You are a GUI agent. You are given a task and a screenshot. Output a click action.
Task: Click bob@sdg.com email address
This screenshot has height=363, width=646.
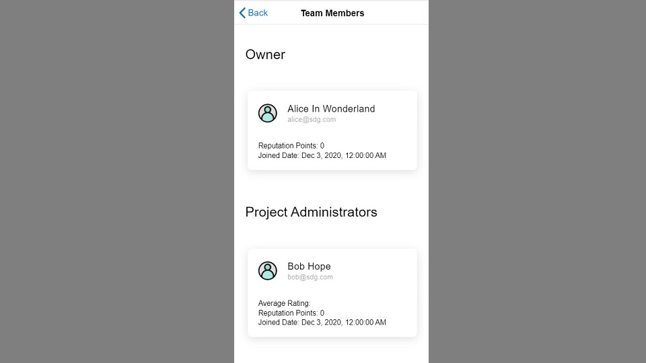coord(310,277)
